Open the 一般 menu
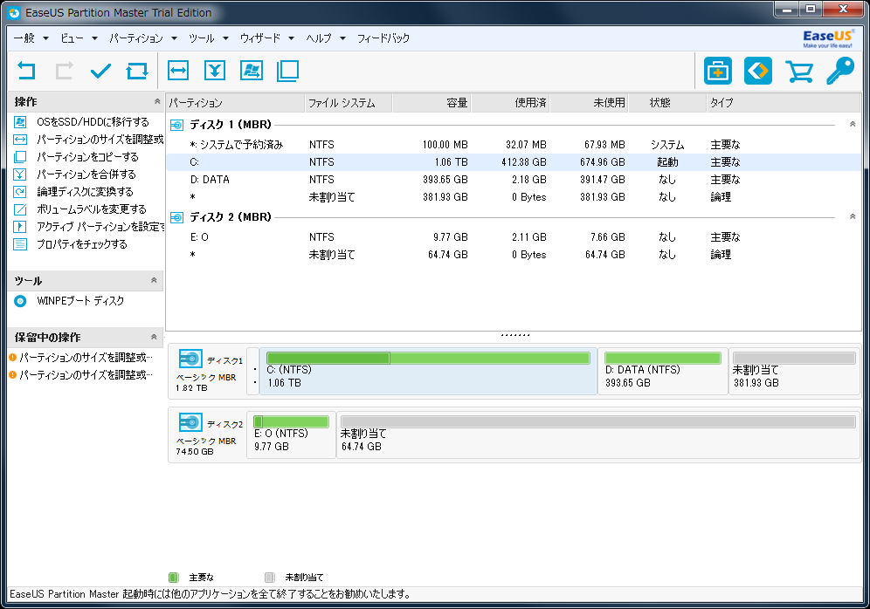870x609 pixels. tap(31, 38)
